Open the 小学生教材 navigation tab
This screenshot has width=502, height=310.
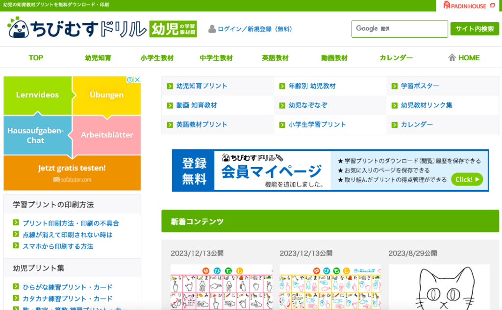(x=157, y=58)
